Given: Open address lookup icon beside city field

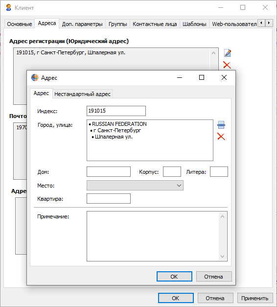Looking at the screenshot, I should tap(221, 125).
